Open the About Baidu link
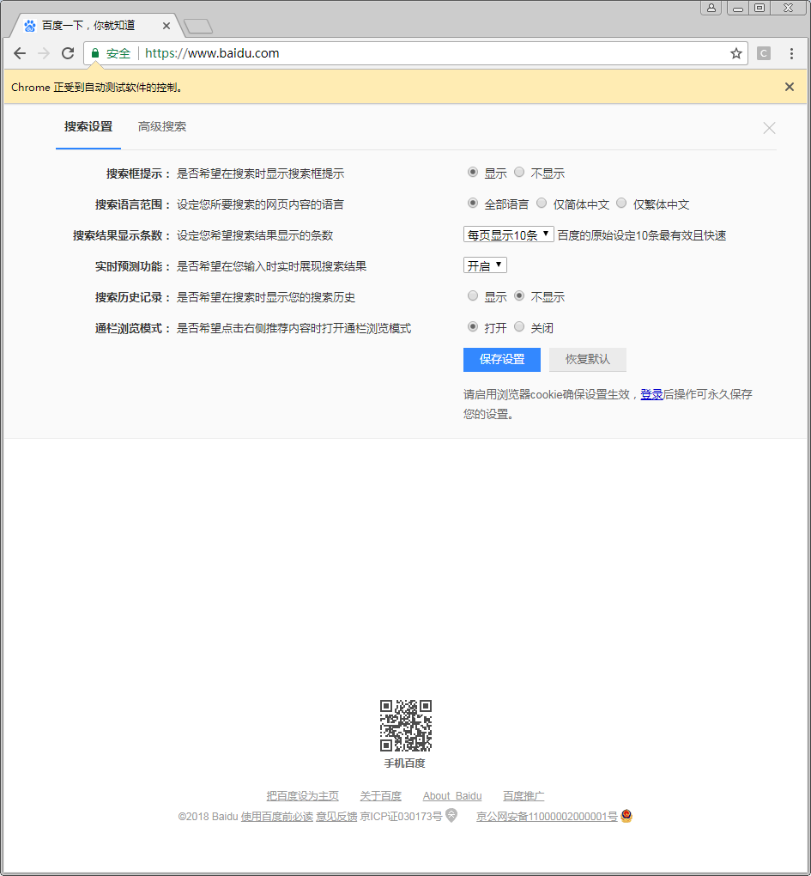This screenshot has width=811, height=876. [452, 795]
